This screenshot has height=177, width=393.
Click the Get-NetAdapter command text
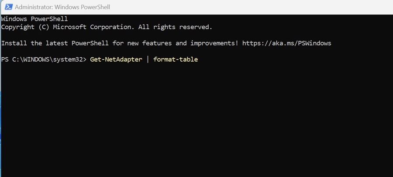click(116, 59)
